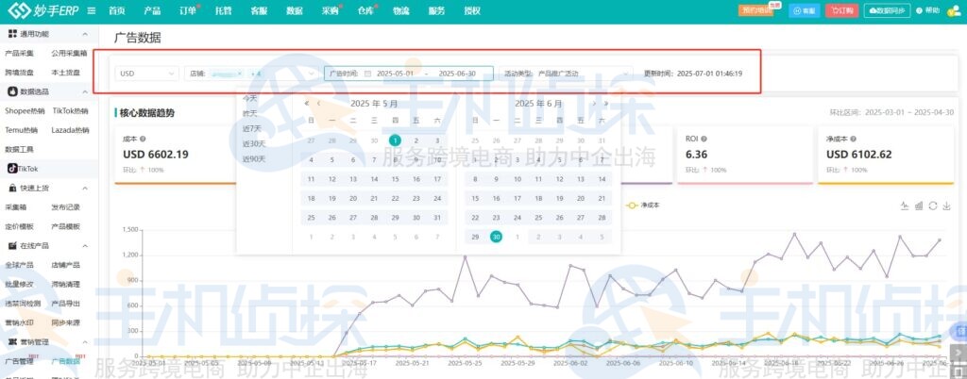Click the 广告时间 start date field
The image size is (967, 379).
point(395,74)
